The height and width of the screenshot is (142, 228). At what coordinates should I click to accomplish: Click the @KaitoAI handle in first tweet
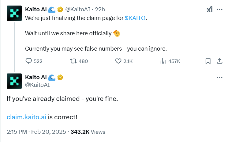[x=78, y=10]
